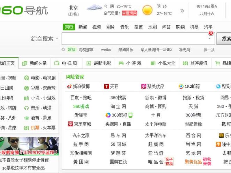This screenshot has width=231, height=173.
Task: Click the Weibo icon beside 新浪微博
Action: [x=69, y=86]
